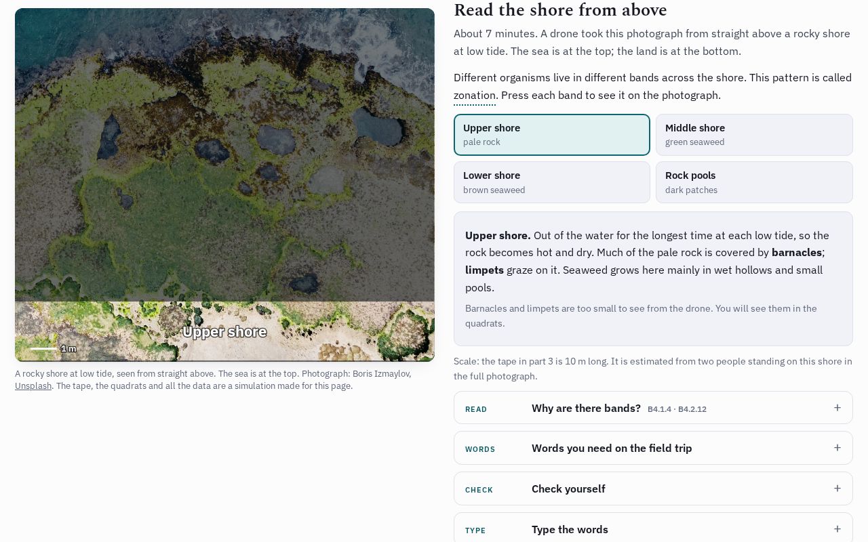Screen dimensions: 868x542
Task: Click the 'Upper shore' label on the photograph
Action: (x=224, y=332)
